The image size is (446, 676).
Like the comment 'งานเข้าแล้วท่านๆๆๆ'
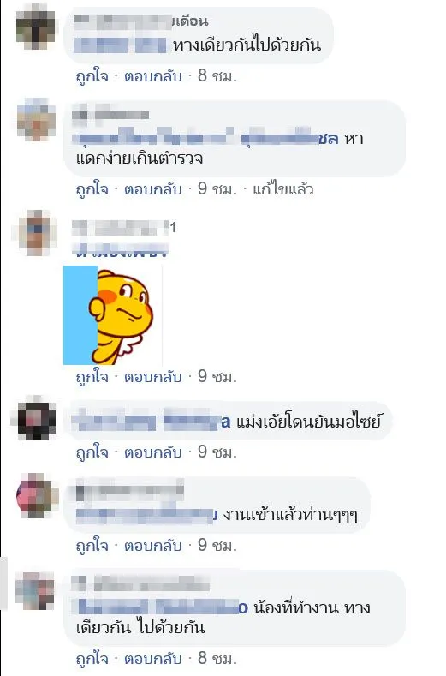(92, 546)
